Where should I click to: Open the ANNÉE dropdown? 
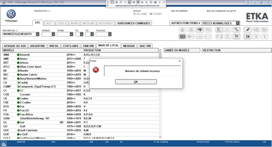point(71,34)
